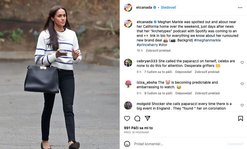Viewport: 247px width, 149px height.
Task: Like the post with the heart icon
Action: click(127, 118)
